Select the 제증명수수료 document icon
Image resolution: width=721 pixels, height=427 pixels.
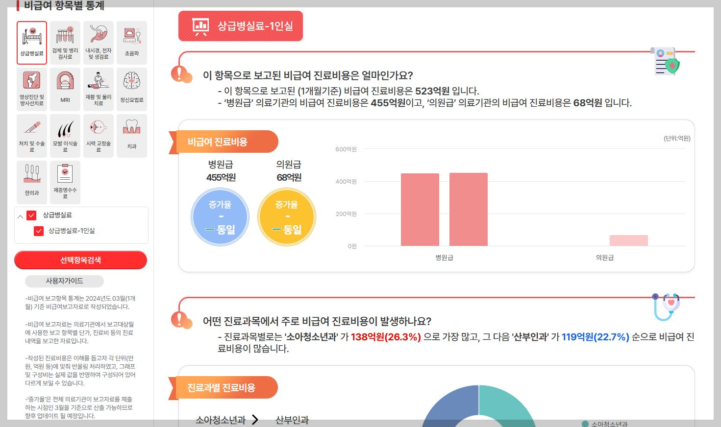[65, 182]
